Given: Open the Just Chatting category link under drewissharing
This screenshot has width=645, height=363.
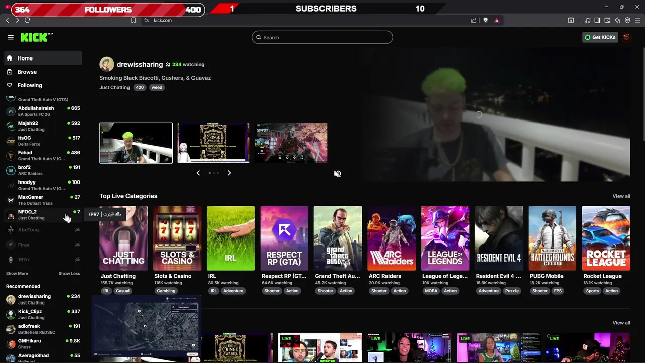Looking at the screenshot, I should [114, 87].
